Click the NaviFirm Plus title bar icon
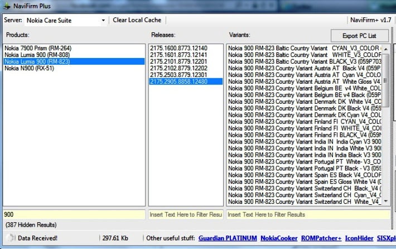The width and height of the screenshot is (396, 249). (x=7, y=6)
